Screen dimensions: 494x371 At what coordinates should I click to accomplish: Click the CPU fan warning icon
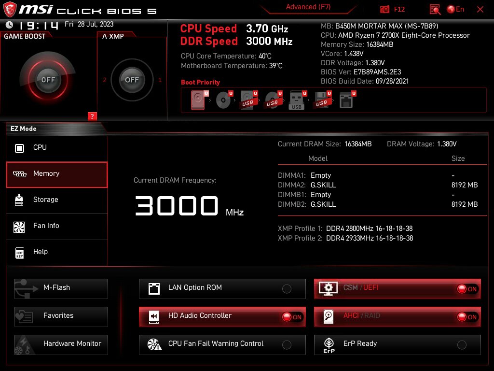tap(154, 345)
